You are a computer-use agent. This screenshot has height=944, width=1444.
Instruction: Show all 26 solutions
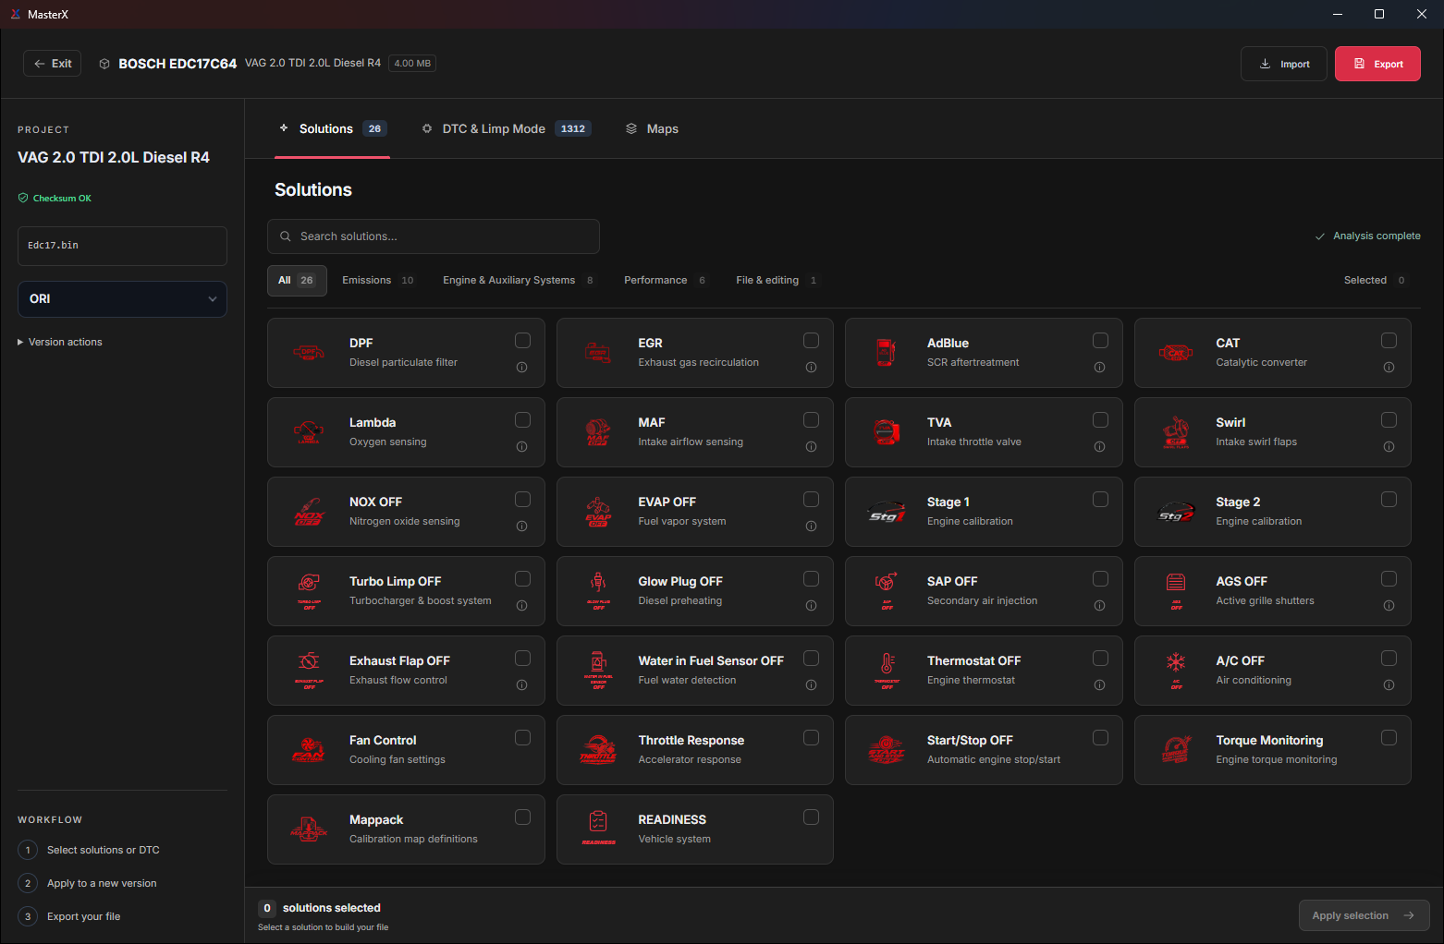pyautogui.click(x=297, y=281)
